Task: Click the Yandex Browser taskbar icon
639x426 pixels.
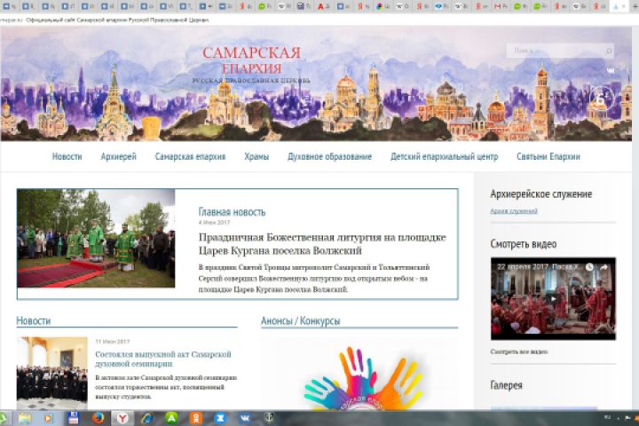Action: pyautogui.click(x=122, y=418)
